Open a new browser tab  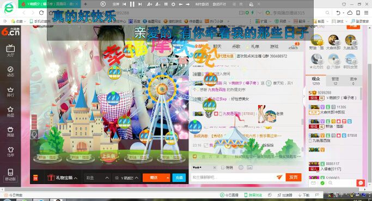pos(85,4)
